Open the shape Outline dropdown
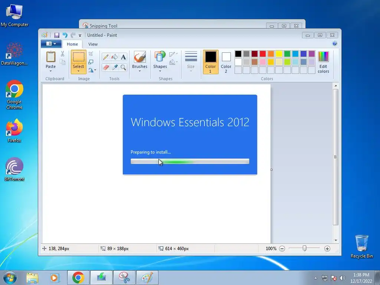 click(173, 54)
